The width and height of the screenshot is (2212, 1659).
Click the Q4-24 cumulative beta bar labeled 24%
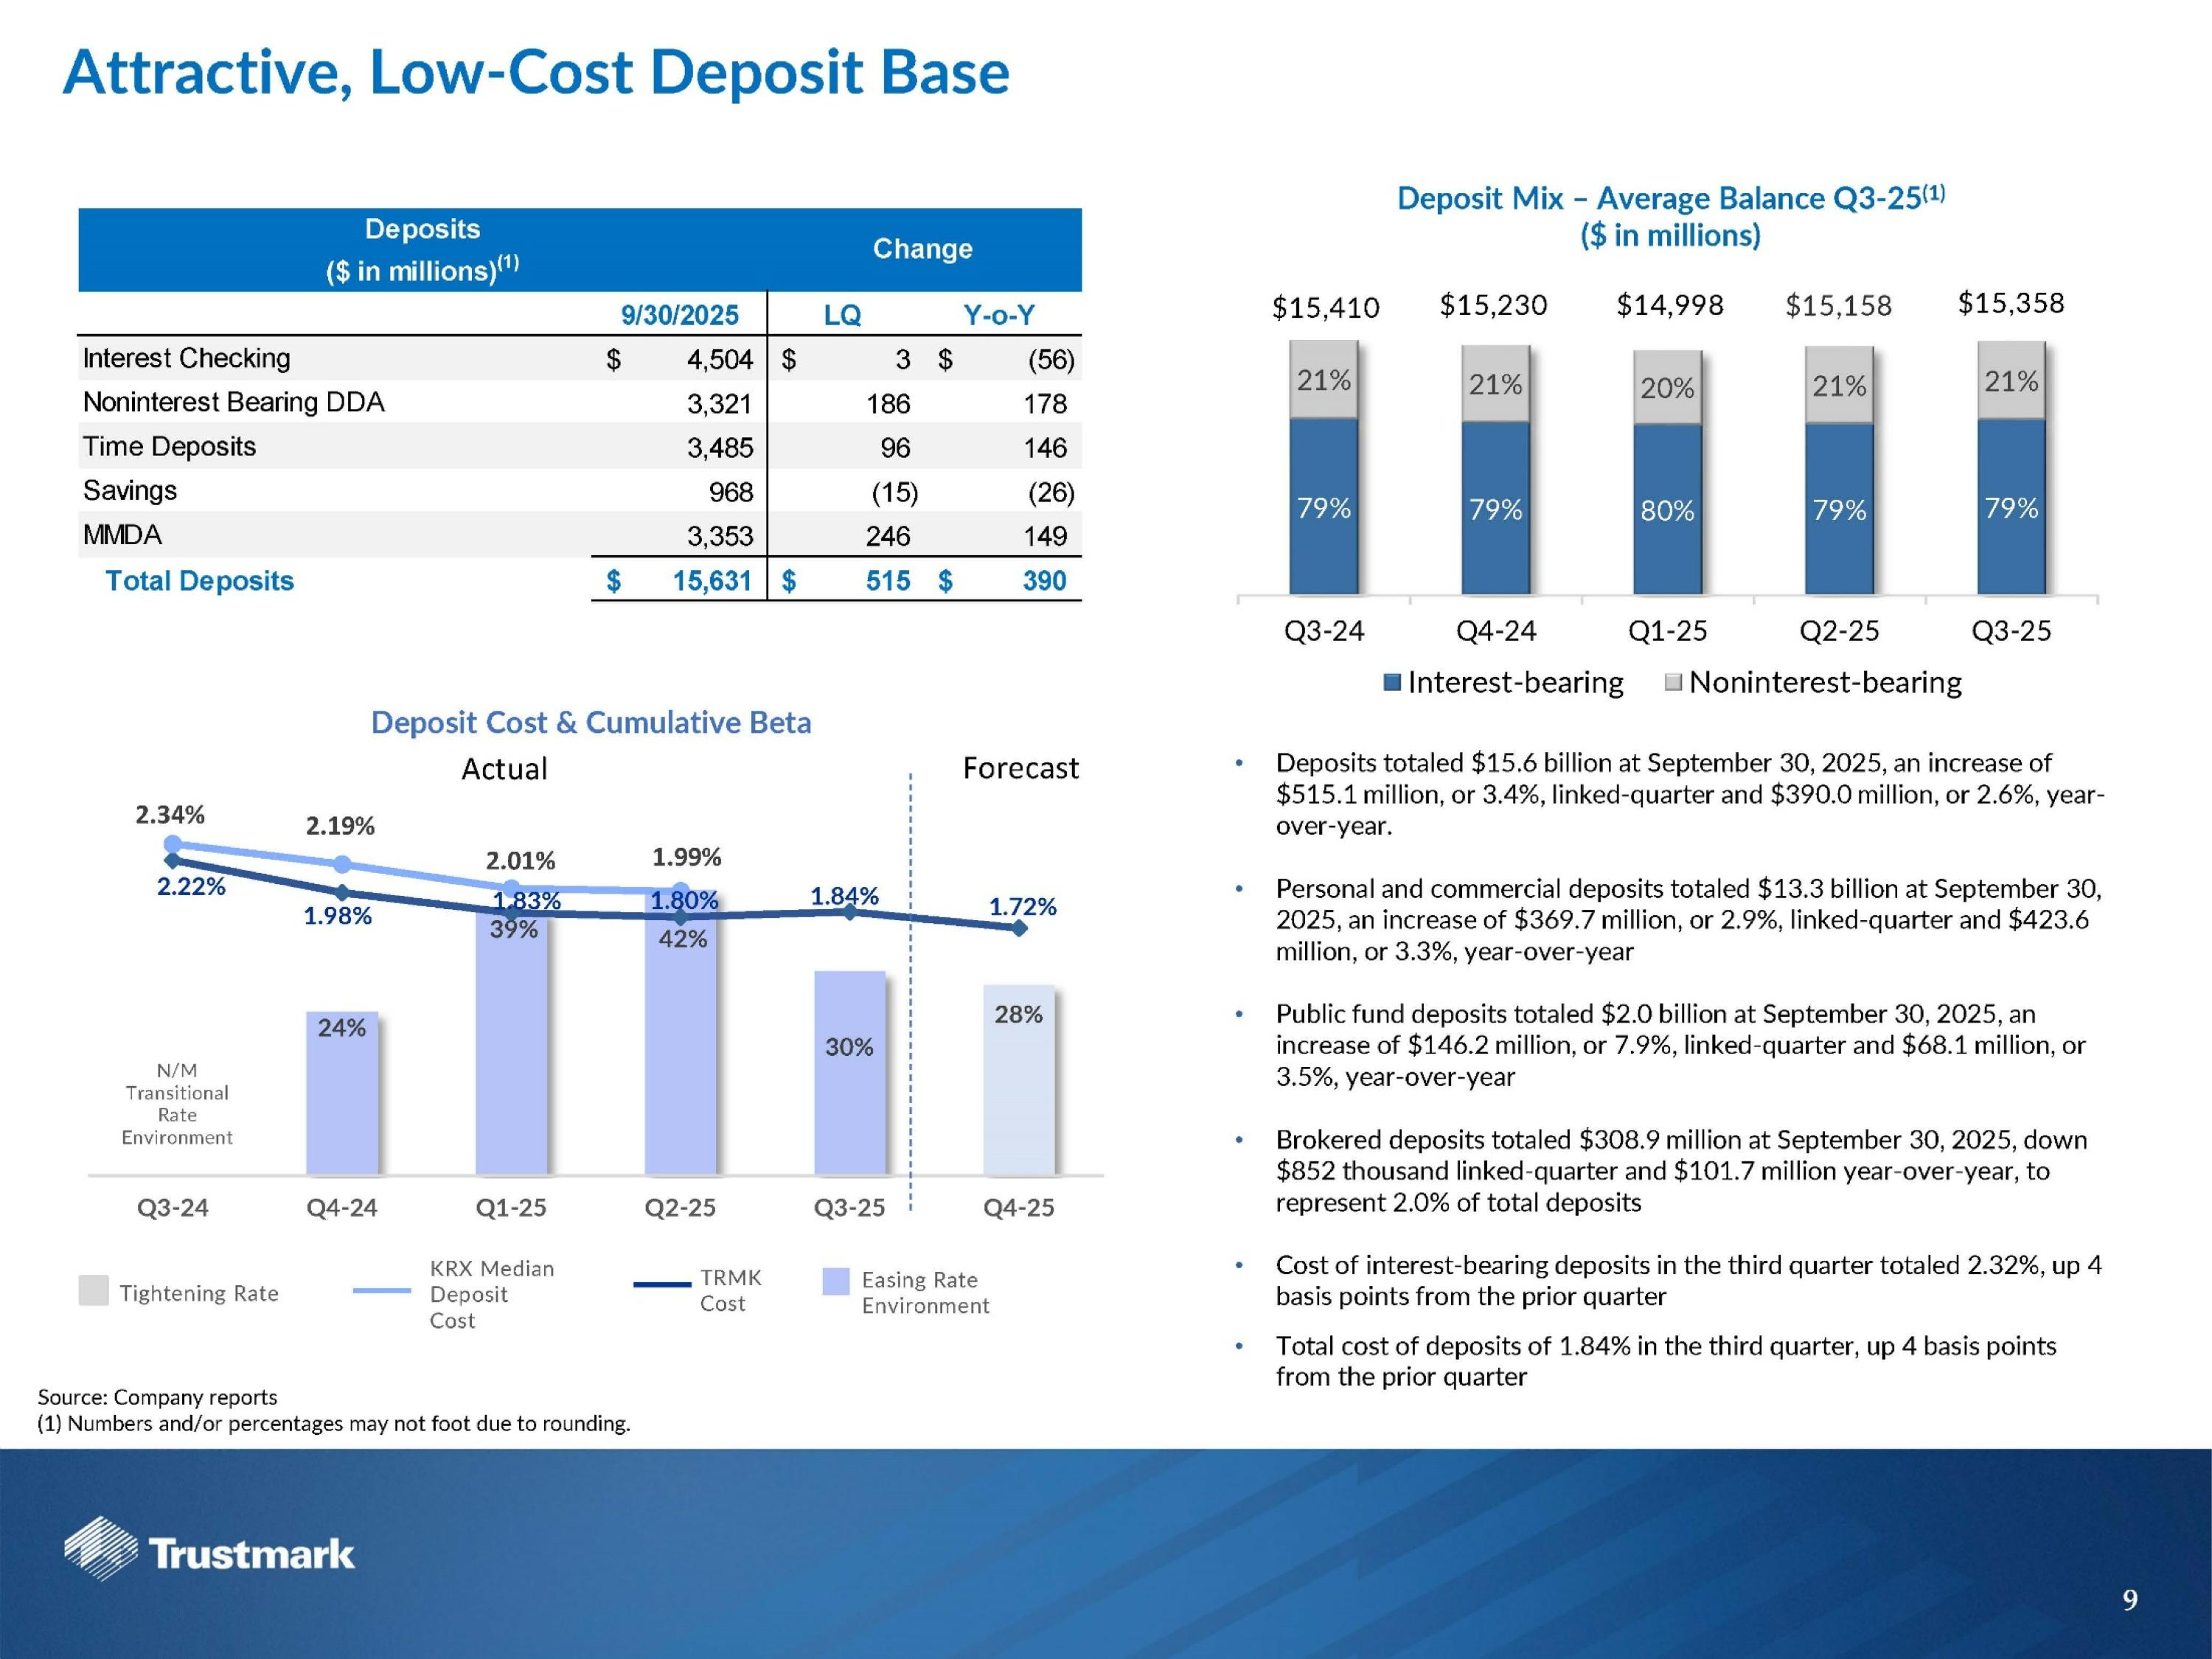[342, 1093]
